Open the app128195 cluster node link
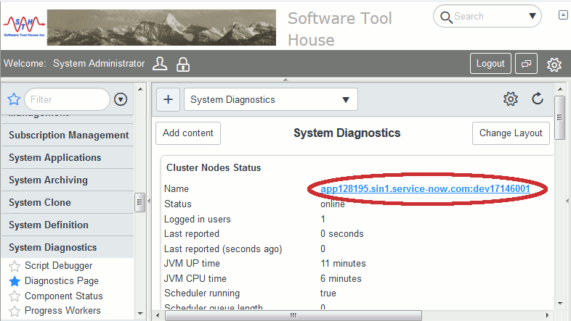The image size is (571, 321). (x=425, y=189)
